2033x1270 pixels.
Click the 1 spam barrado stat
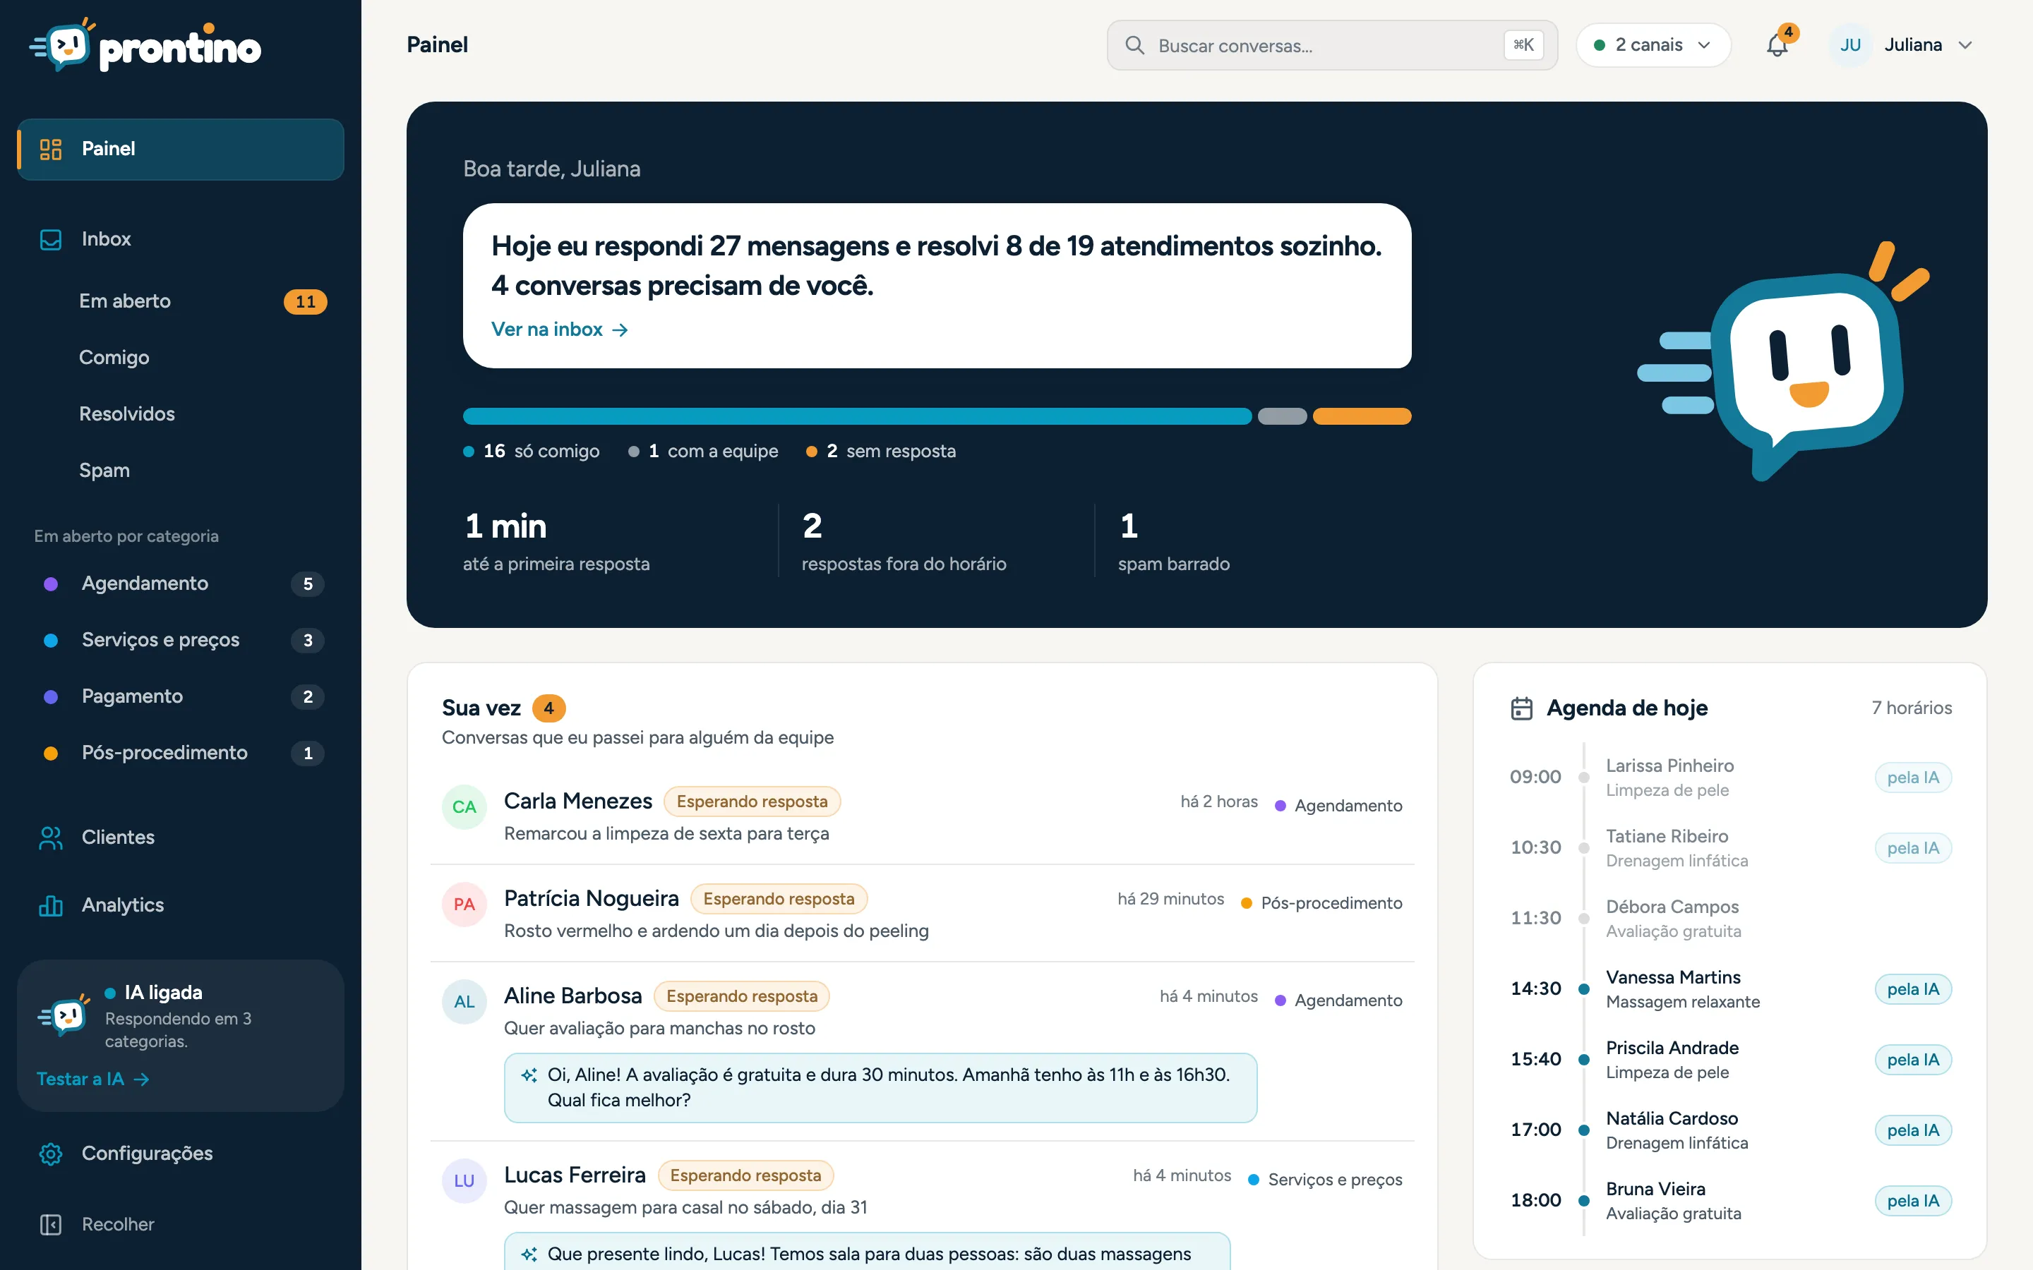[1174, 542]
